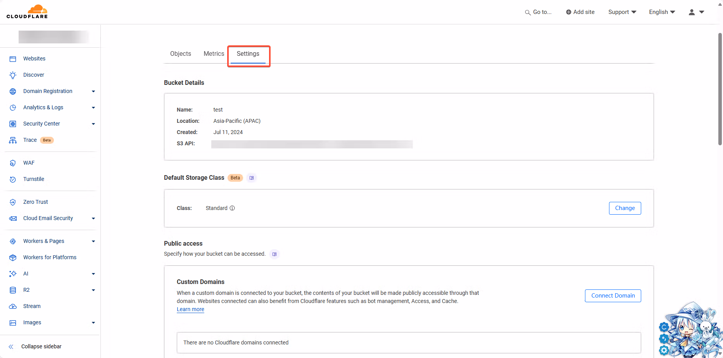Expand the R2 sidebar section
This screenshot has height=358, width=723.
click(93, 290)
